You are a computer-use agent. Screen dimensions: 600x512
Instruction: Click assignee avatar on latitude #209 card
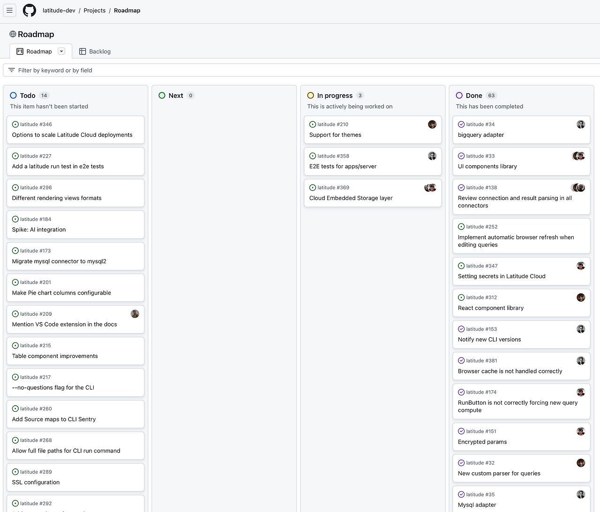click(135, 314)
